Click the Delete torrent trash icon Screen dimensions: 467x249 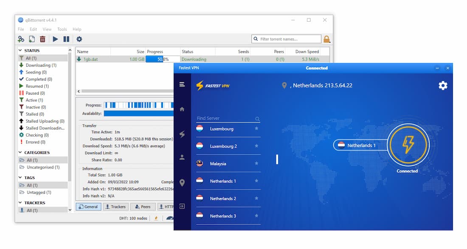pos(42,39)
